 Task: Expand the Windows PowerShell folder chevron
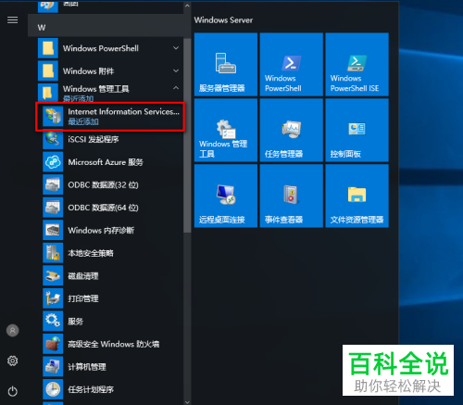click(x=176, y=48)
